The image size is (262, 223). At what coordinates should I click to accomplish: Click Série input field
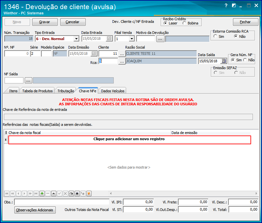[x=36, y=54]
